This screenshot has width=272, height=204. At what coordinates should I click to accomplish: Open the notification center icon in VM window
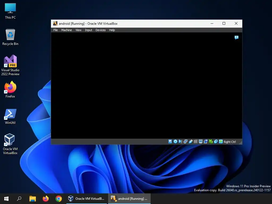236,37
